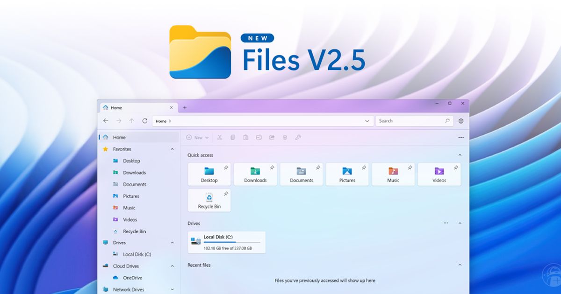Collapse the Quick access section

(x=460, y=155)
